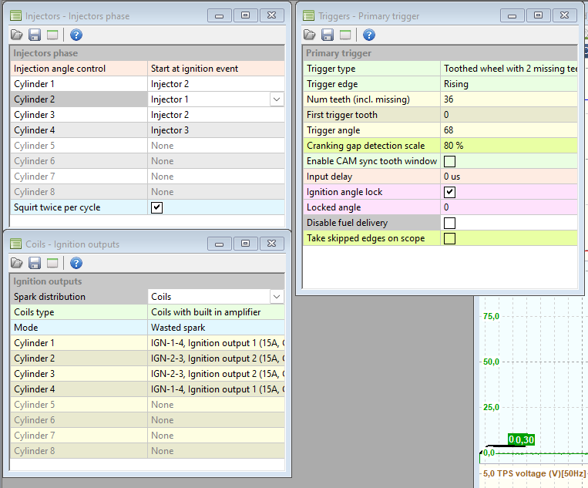
Task: Click Primary trigger section header
Action: coord(440,53)
